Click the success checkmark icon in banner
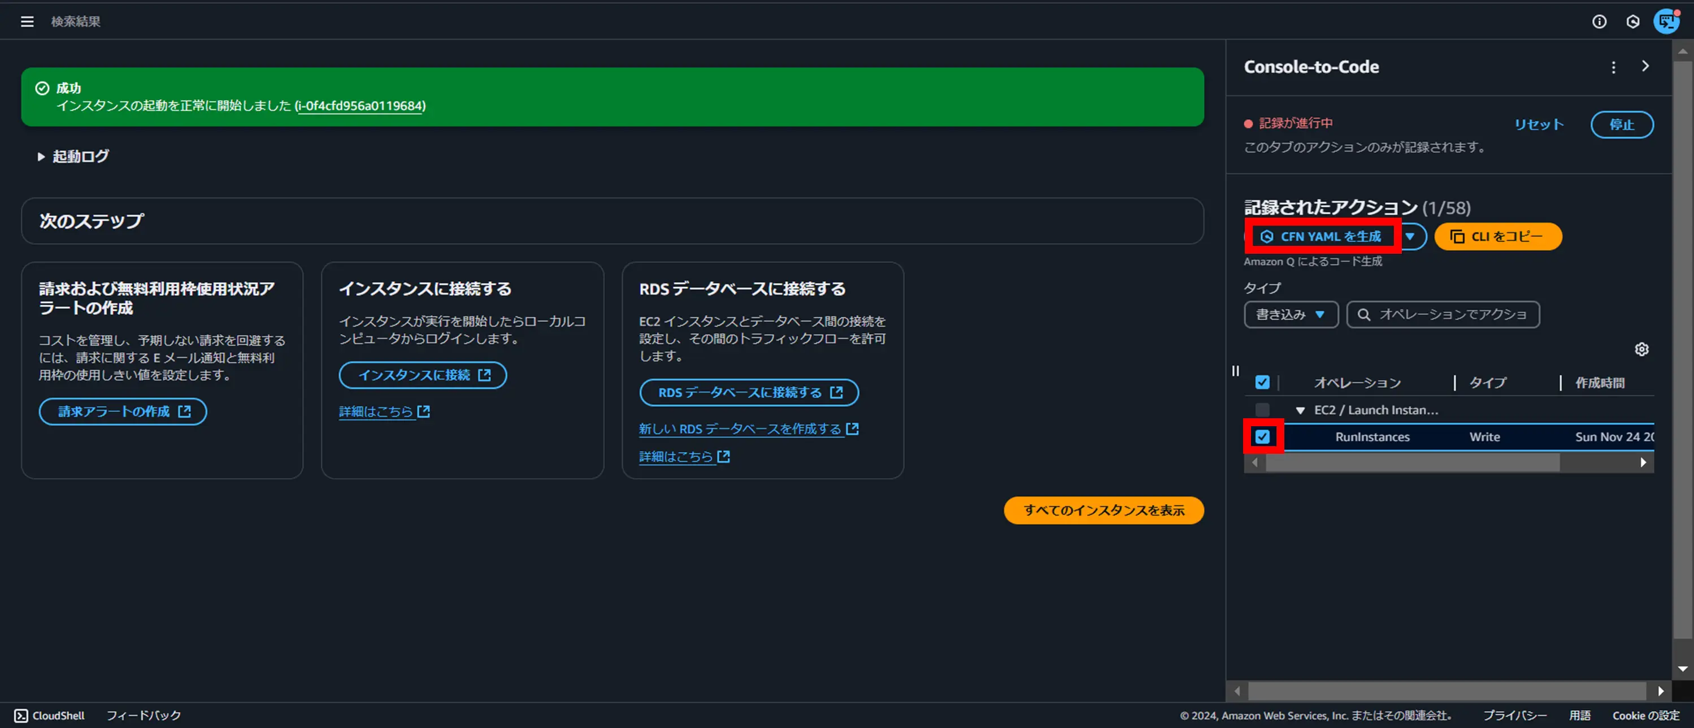 pos(42,88)
